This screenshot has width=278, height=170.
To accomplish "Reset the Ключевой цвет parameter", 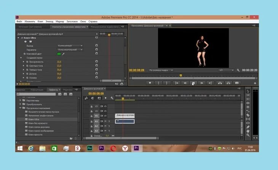I will click(x=96, y=54).
